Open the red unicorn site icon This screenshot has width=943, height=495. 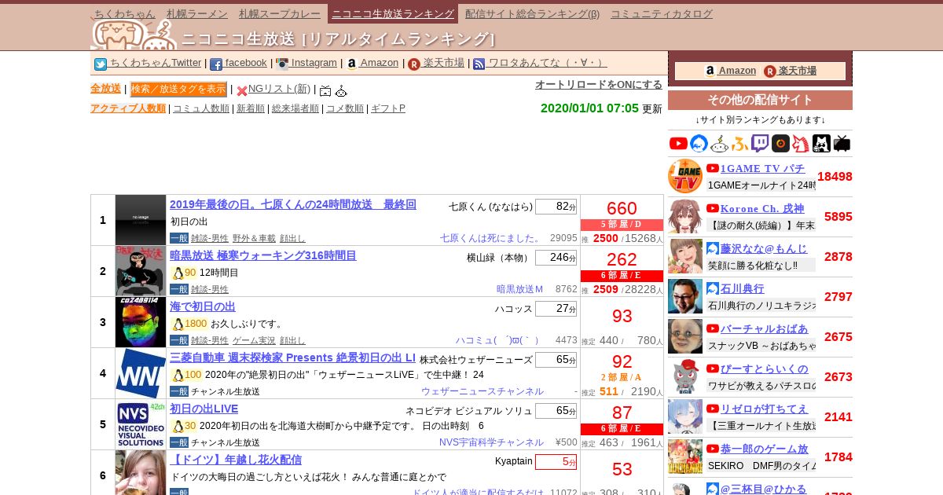click(x=801, y=143)
